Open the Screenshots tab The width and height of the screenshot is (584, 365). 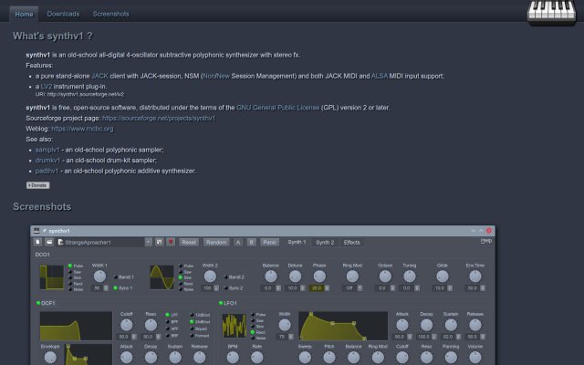tap(110, 15)
